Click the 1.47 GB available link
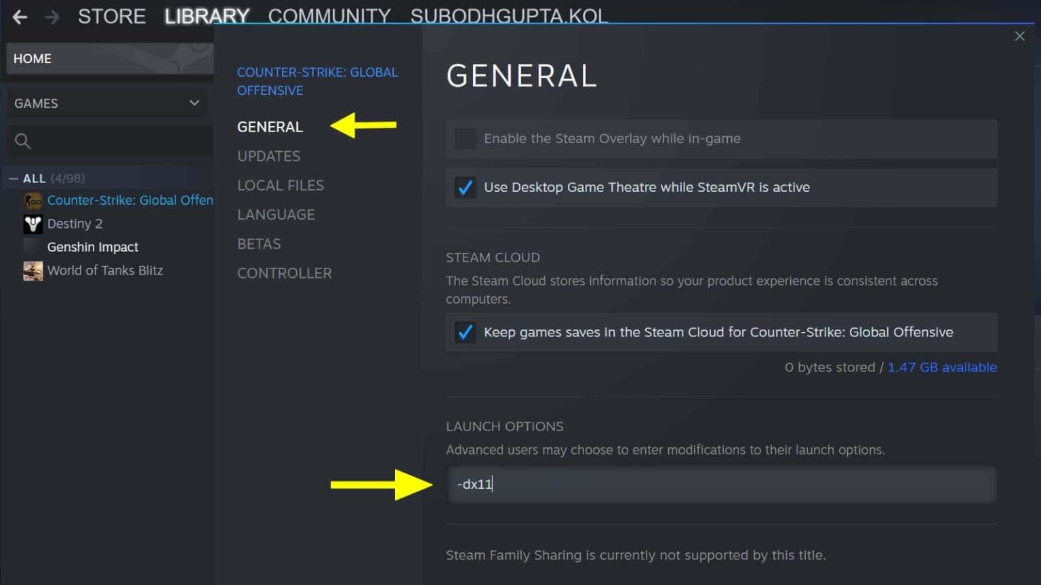This screenshot has height=585, width=1041. [942, 367]
